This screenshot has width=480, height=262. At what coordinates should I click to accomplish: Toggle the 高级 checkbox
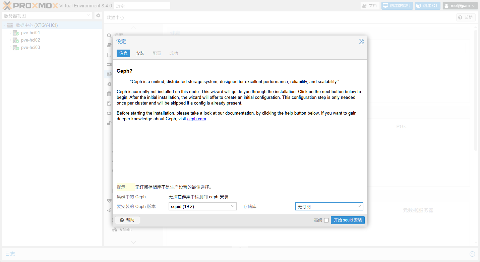326,220
